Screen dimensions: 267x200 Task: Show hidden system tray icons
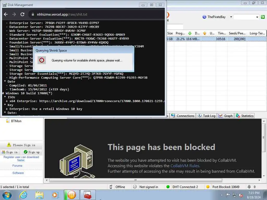222,195
